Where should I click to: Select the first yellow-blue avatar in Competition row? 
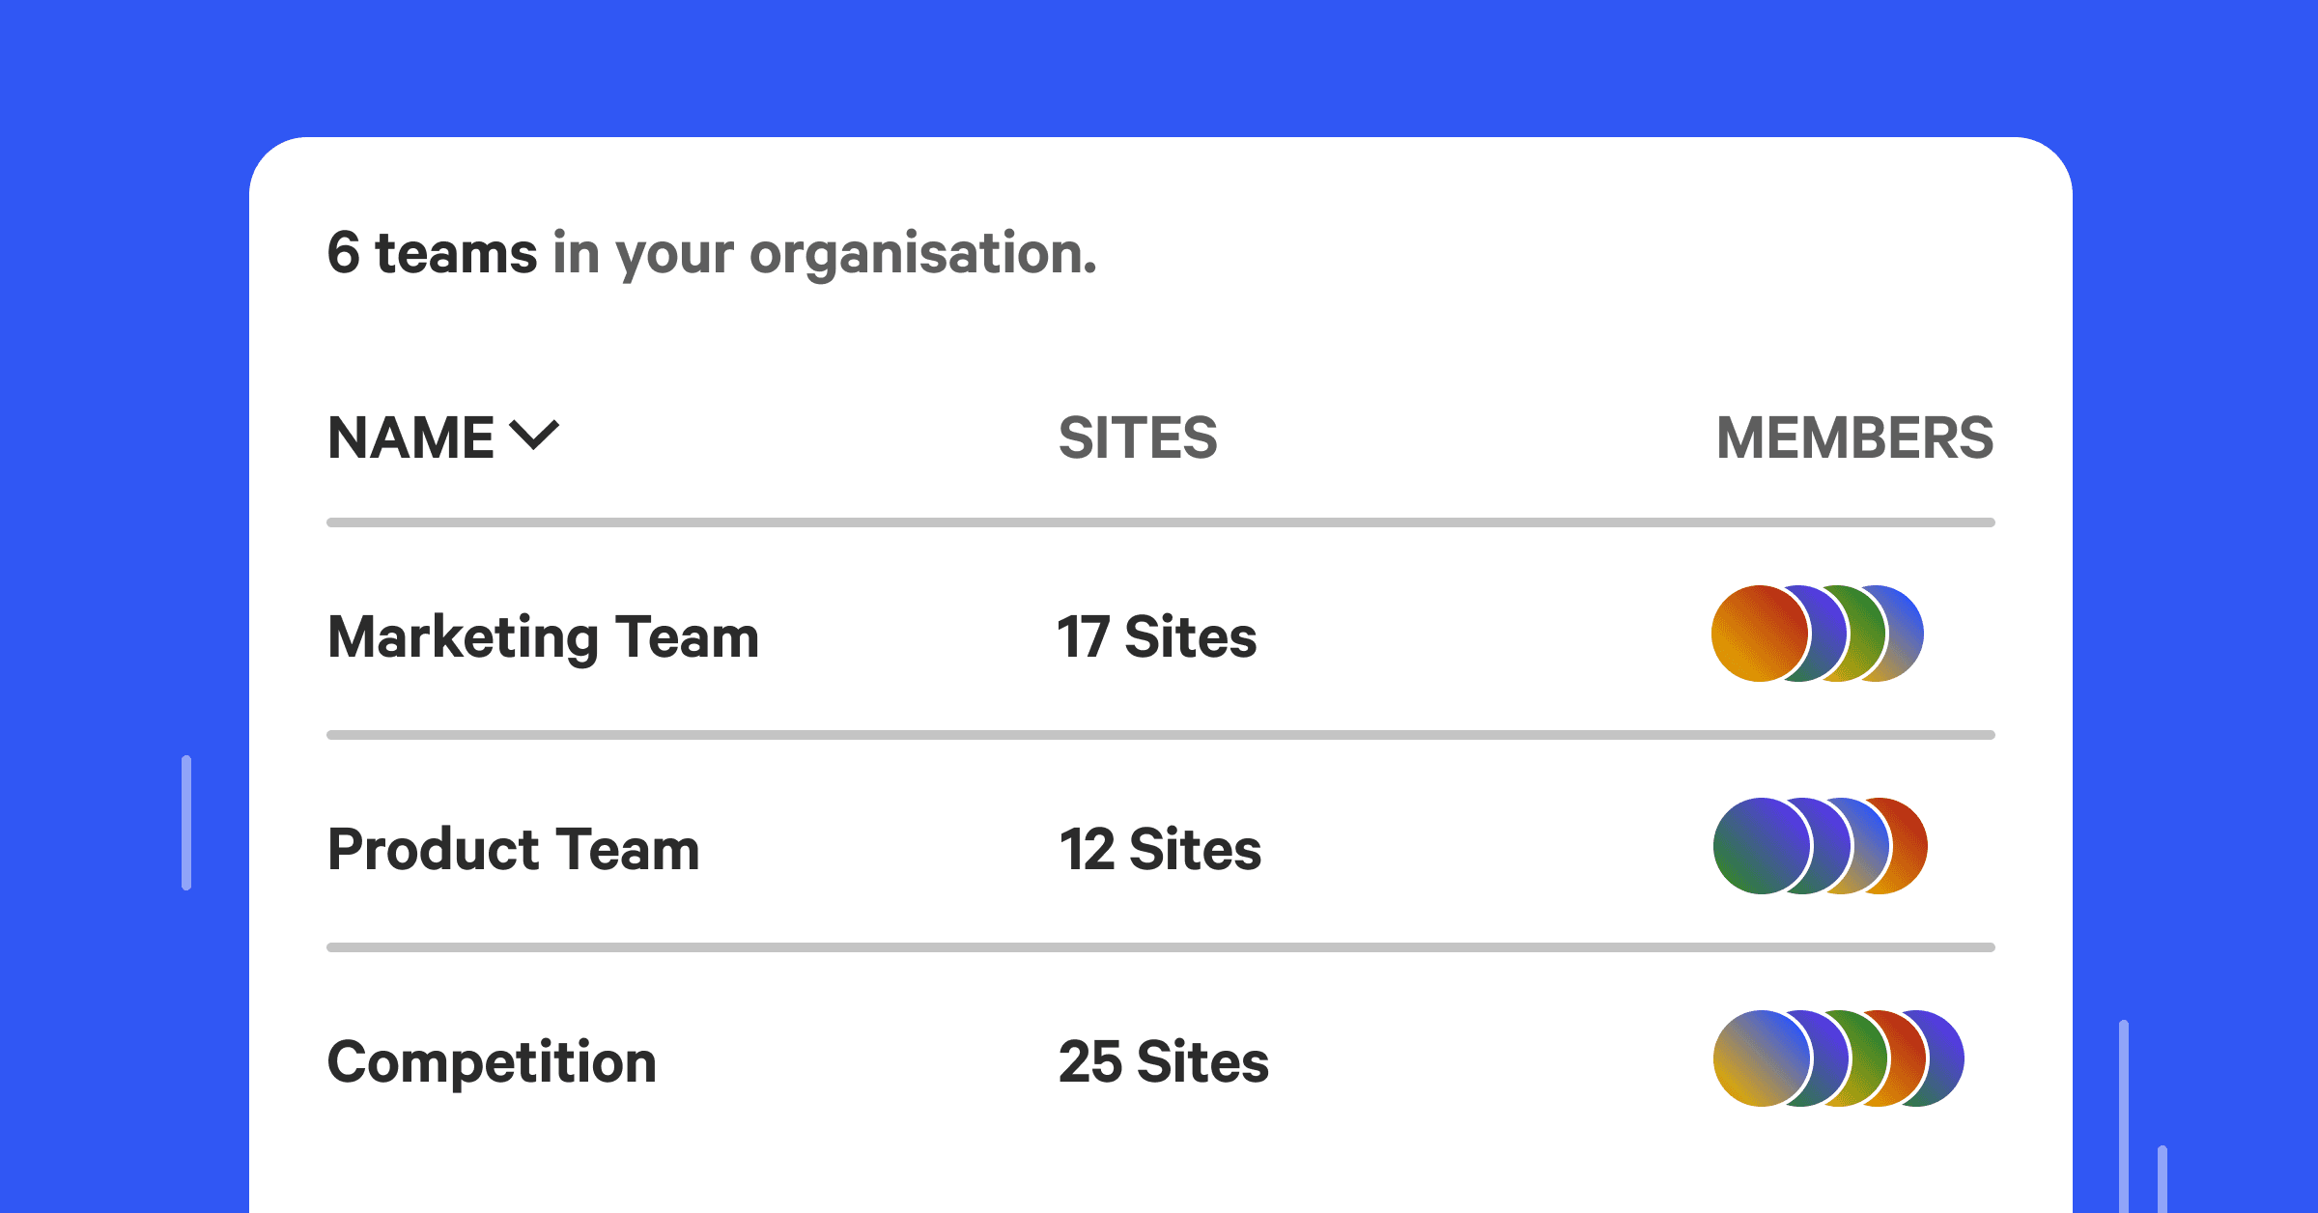1760,1058
